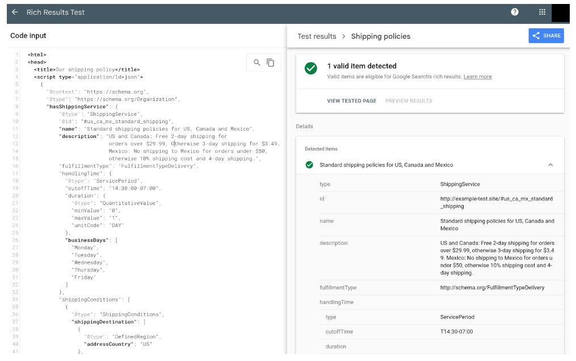Image resolution: width=576 pixels, height=361 pixels.
Task: Navigate back using the back arrow
Action: point(14,12)
